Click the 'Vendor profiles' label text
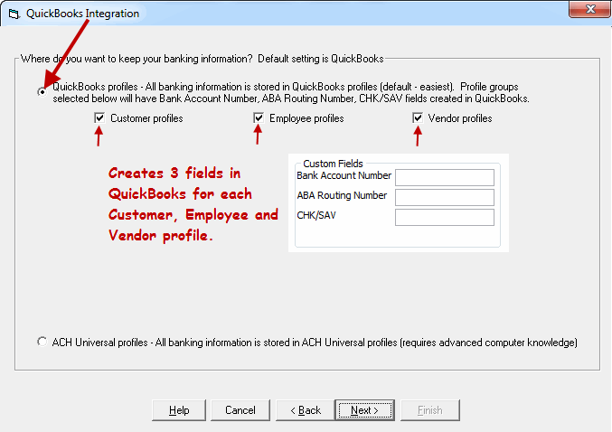612x432 pixels. tap(460, 118)
